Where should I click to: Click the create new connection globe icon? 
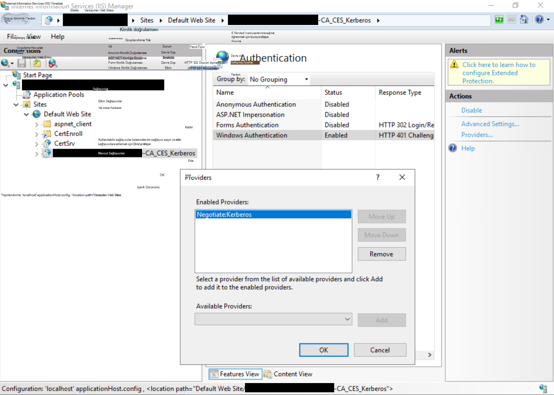tap(5, 63)
